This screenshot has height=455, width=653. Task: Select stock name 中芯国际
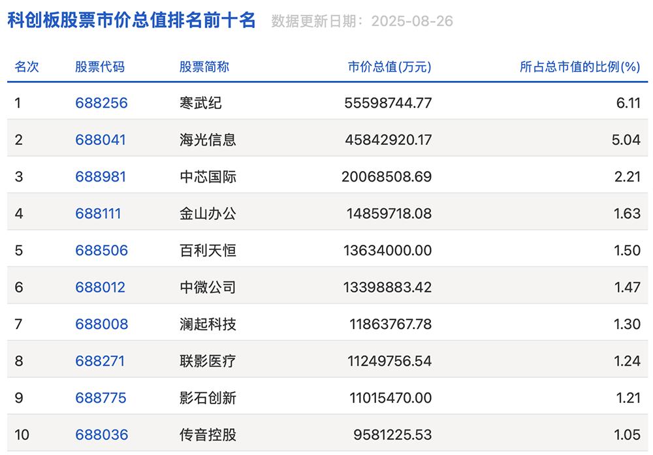pyautogui.click(x=208, y=176)
